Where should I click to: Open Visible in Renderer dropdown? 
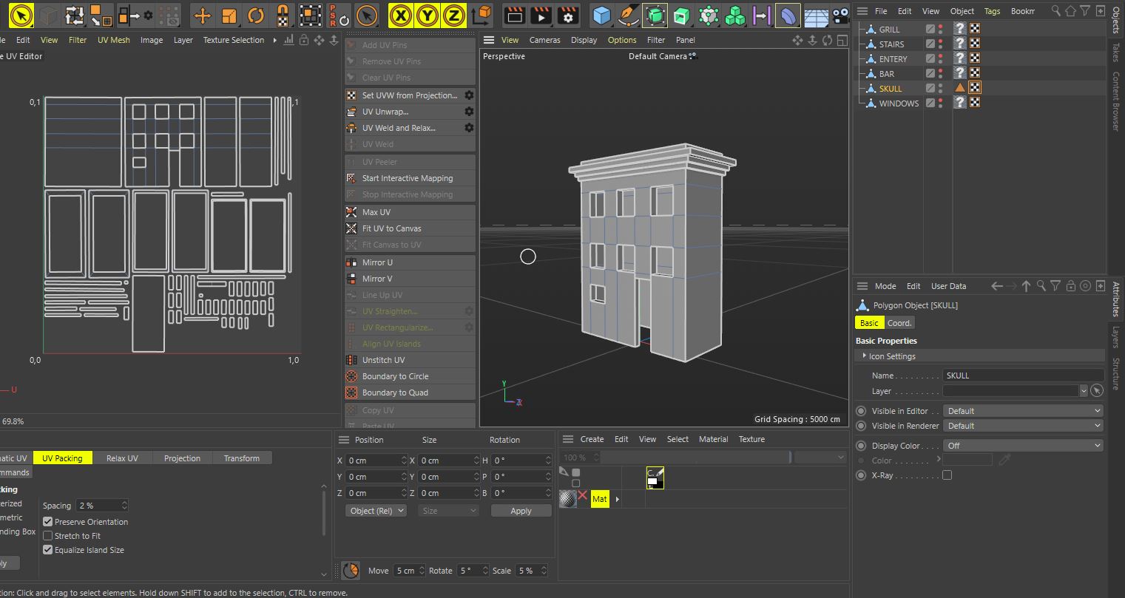(x=1024, y=426)
